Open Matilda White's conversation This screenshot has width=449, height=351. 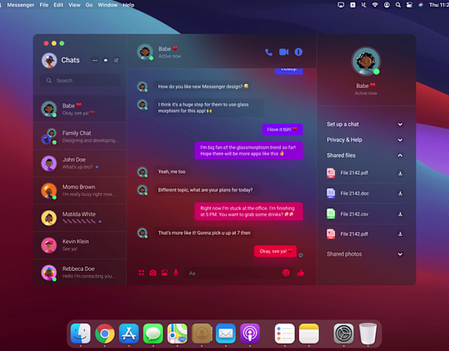(x=80, y=218)
